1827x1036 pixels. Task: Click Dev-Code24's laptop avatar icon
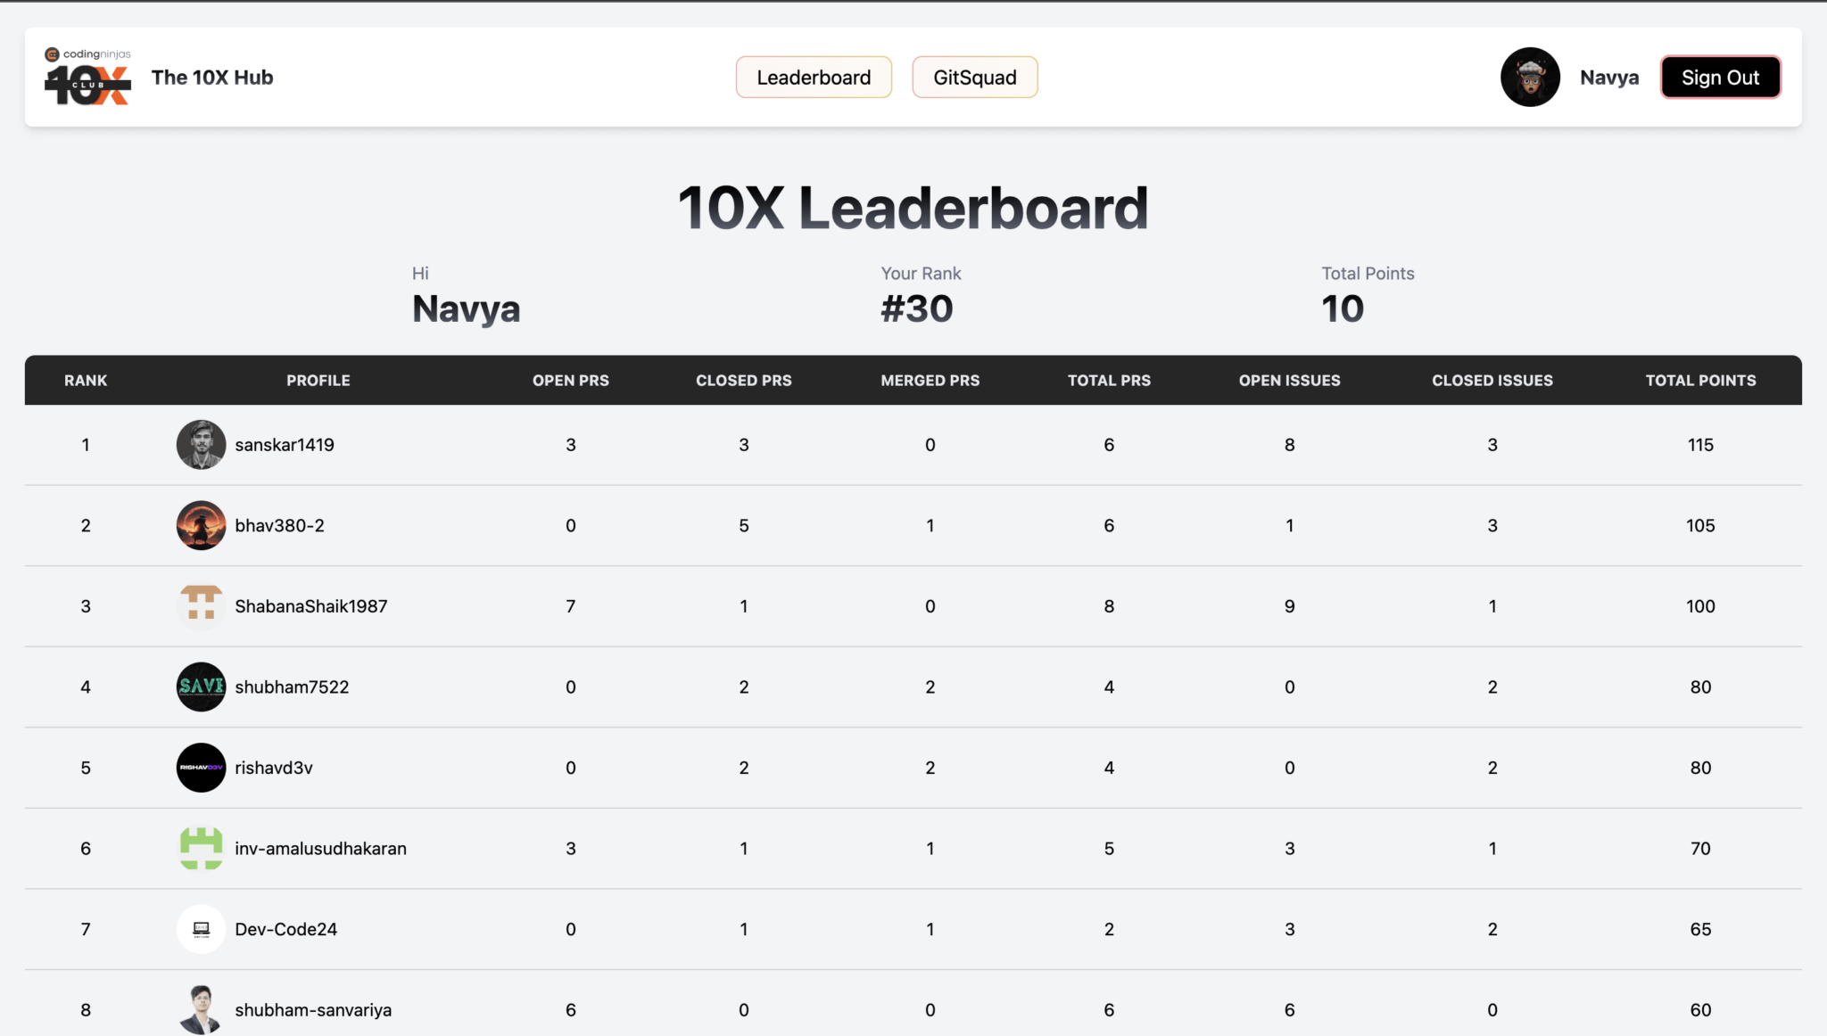[202, 929]
